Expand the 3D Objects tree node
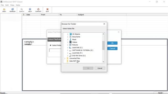This screenshot has height=94, width=168. pyautogui.click(x=68, y=34)
